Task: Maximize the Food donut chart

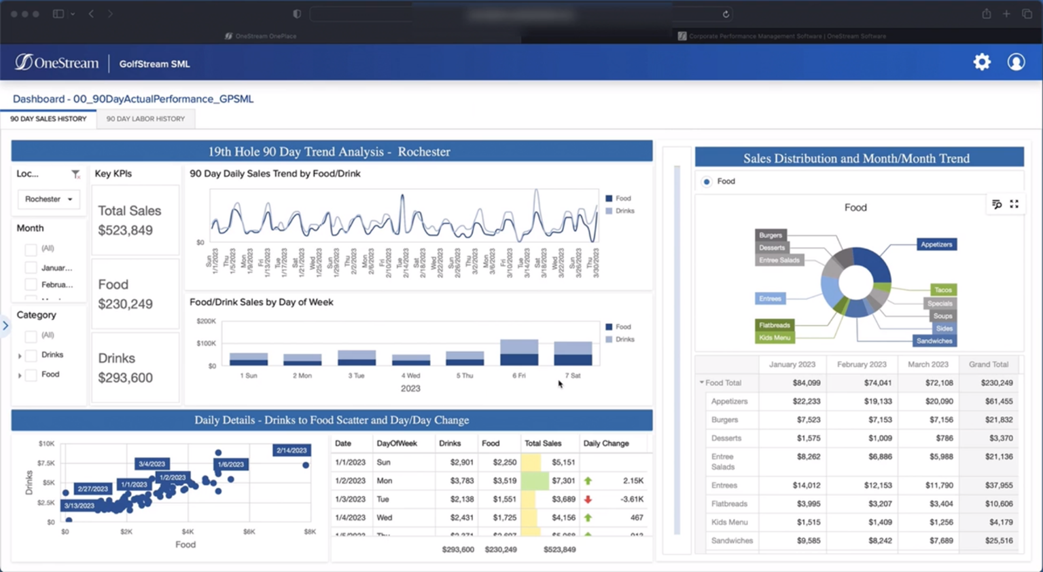Action: click(x=1014, y=204)
